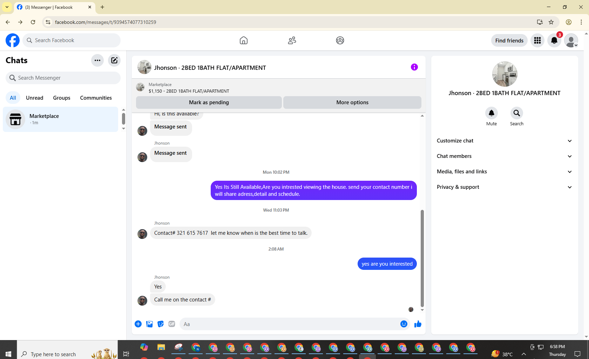589x359 pixels.
Task: Go back using the browser back arrow
Action: pyautogui.click(x=8, y=22)
